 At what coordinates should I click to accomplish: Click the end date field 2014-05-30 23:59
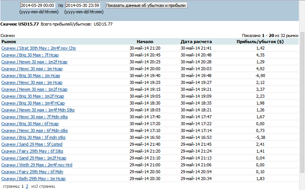tap(83, 5)
